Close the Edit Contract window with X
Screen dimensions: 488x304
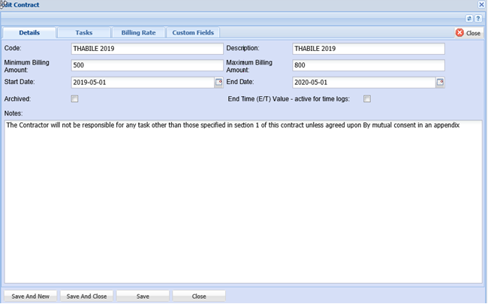tap(481, 5)
